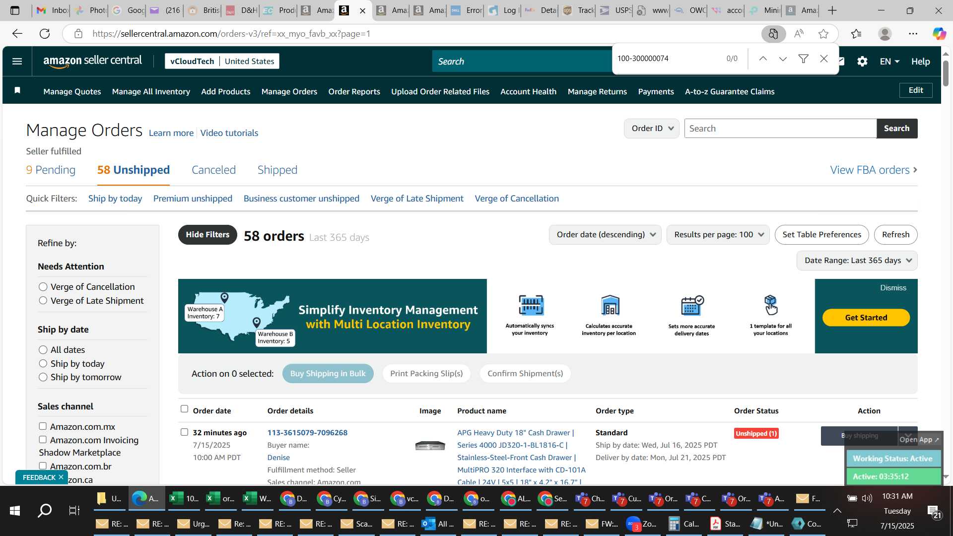
Task: Jump to previous find result
Action: click(x=763, y=59)
